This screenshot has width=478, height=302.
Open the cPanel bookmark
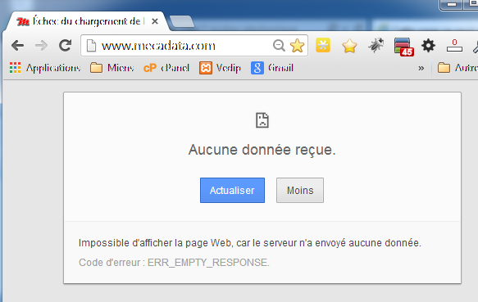tap(166, 68)
